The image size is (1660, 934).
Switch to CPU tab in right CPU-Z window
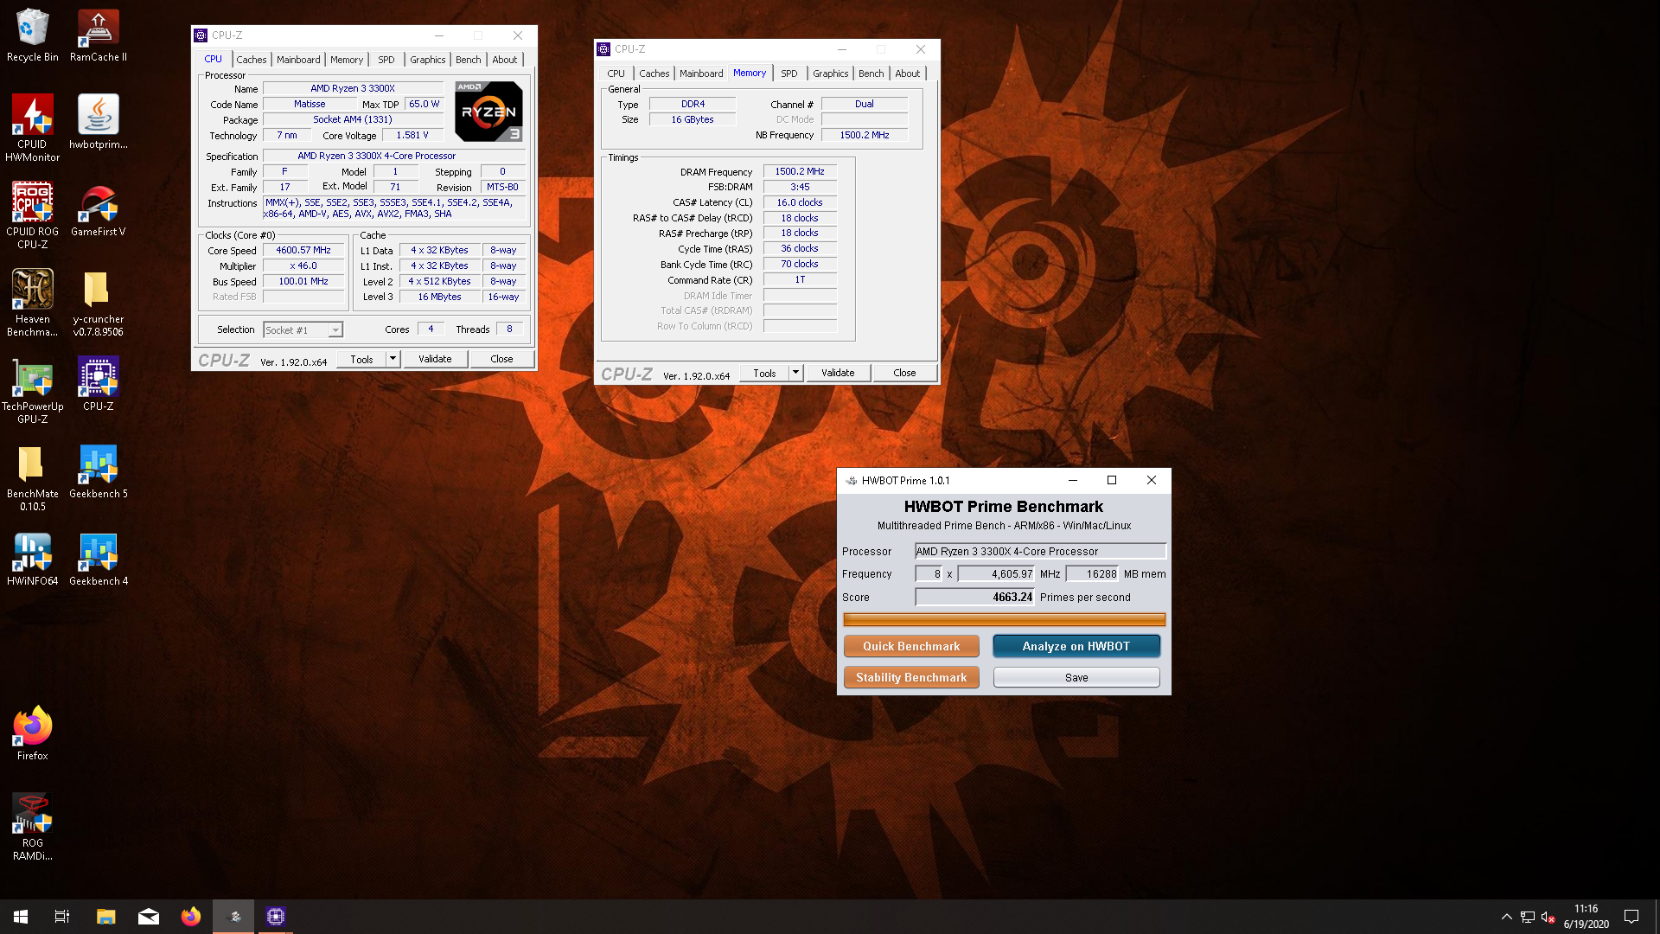[x=616, y=74]
